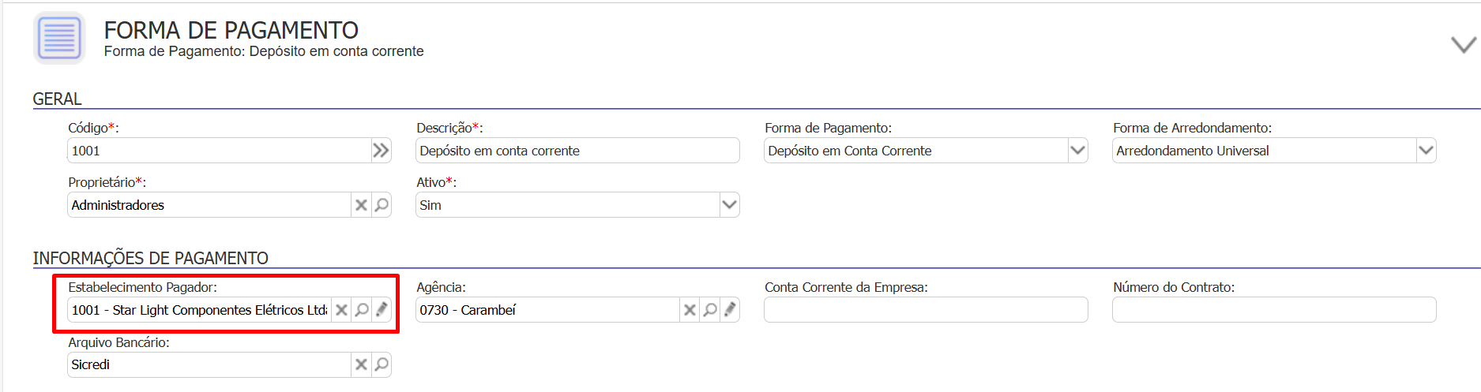This screenshot has height=392, width=1481.
Task: Clear the Estabelecimento Pagador value
Action: pos(341,310)
